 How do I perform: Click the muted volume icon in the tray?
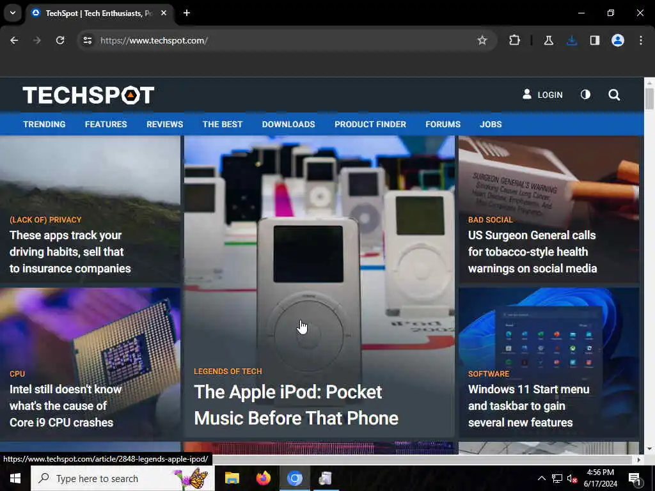(572, 478)
